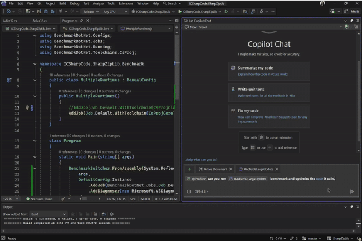The width and height of the screenshot is (362, 241).
Task: Send the Copilot chat message
Action: point(351,191)
